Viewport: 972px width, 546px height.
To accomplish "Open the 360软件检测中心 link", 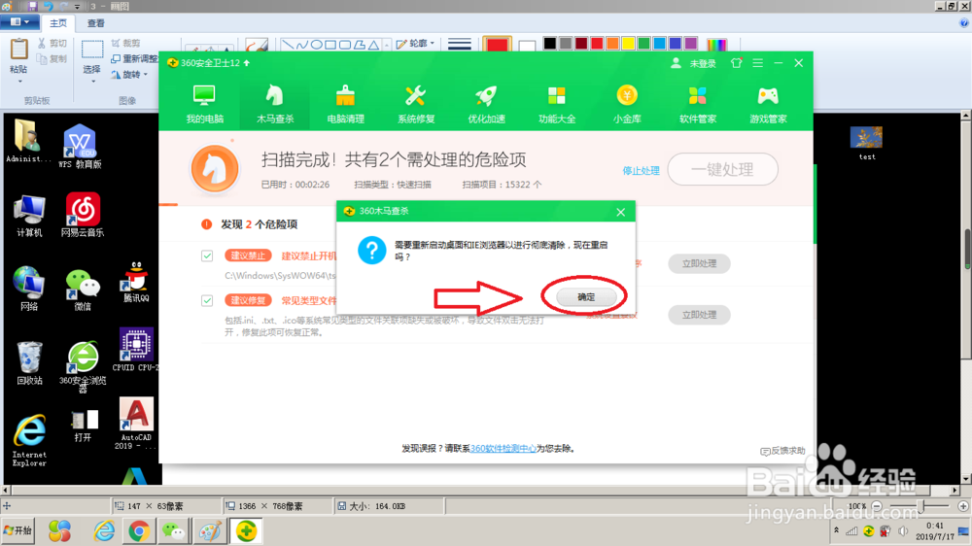I will tap(503, 448).
